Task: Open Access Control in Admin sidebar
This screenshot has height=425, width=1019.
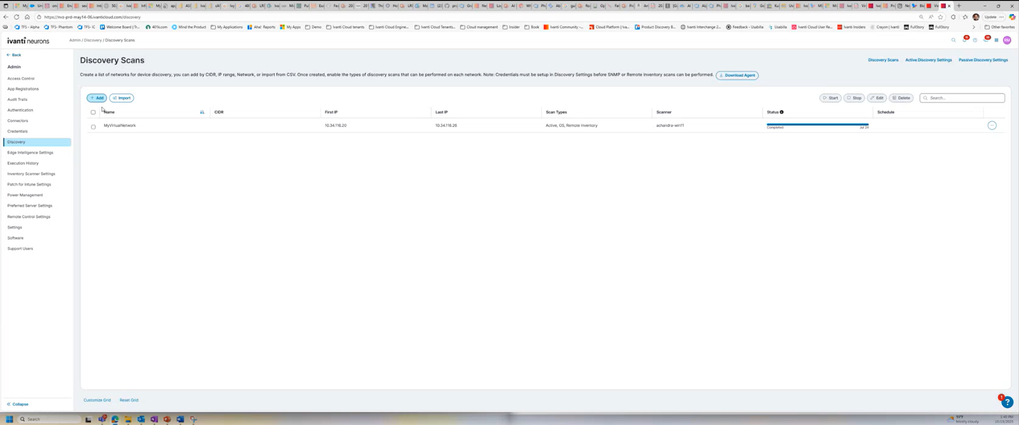Action: tap(21, 78)
